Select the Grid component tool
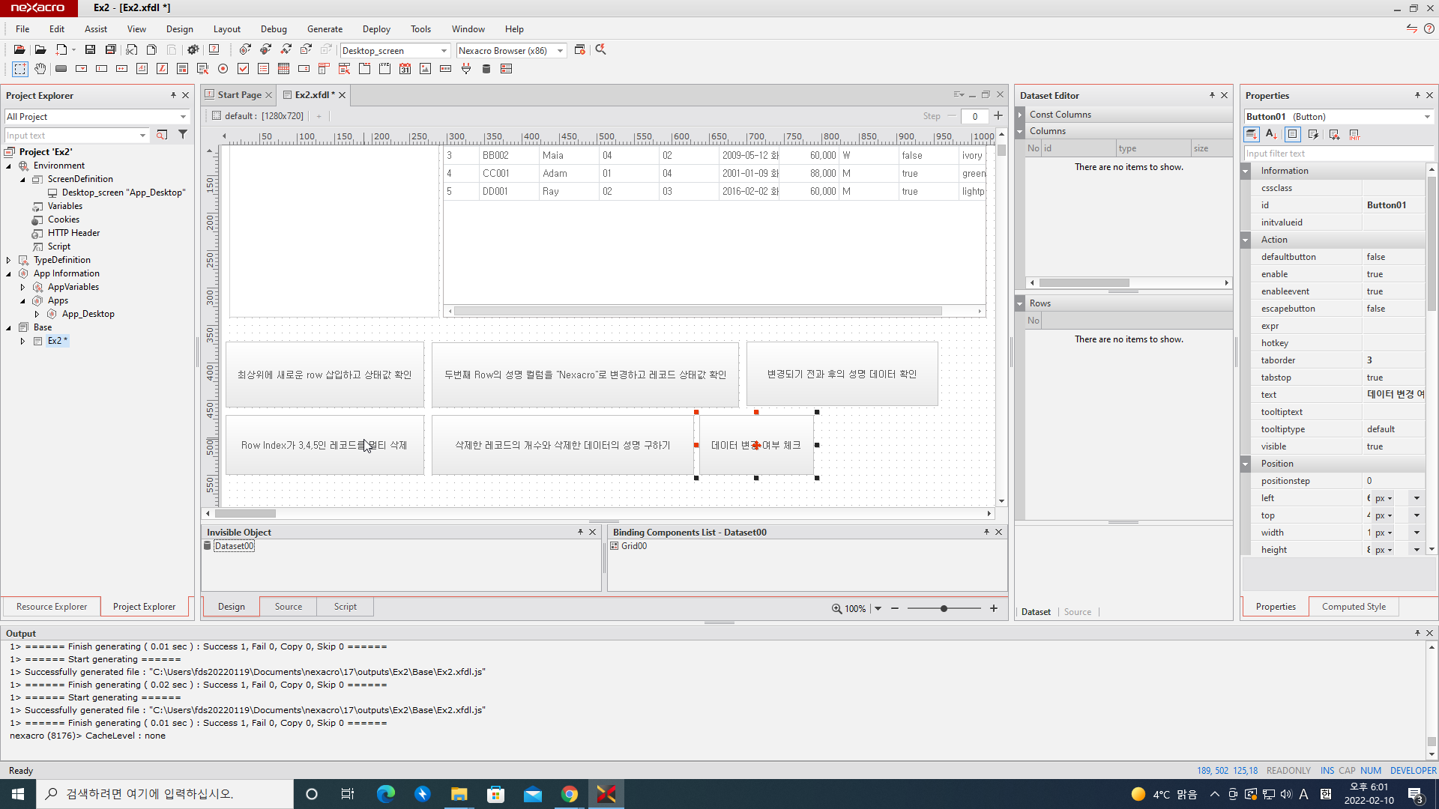This screenshot has height=809, width=1439. (283, 69)
